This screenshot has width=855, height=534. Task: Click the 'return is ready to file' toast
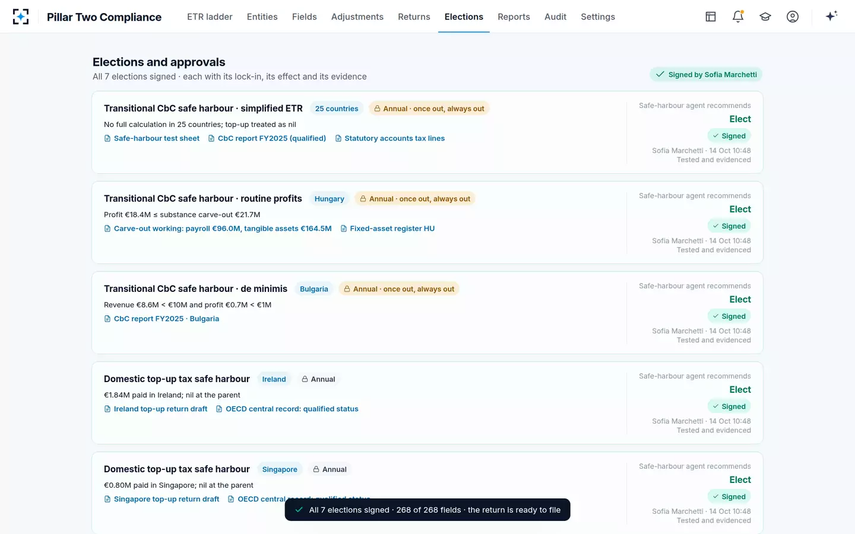pyautogui.click(x=427, y=510)
